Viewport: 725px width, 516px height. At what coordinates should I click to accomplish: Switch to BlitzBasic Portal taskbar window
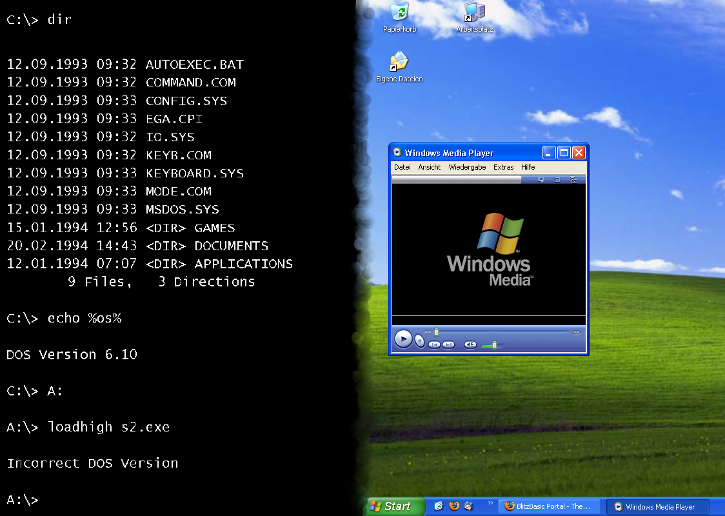point(550,506)
